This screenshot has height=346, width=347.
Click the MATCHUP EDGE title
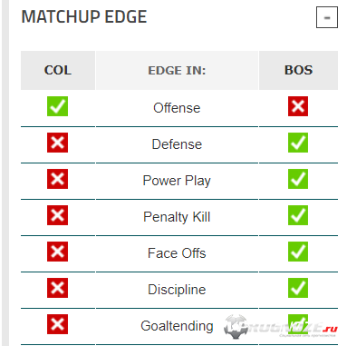[84, 17]
